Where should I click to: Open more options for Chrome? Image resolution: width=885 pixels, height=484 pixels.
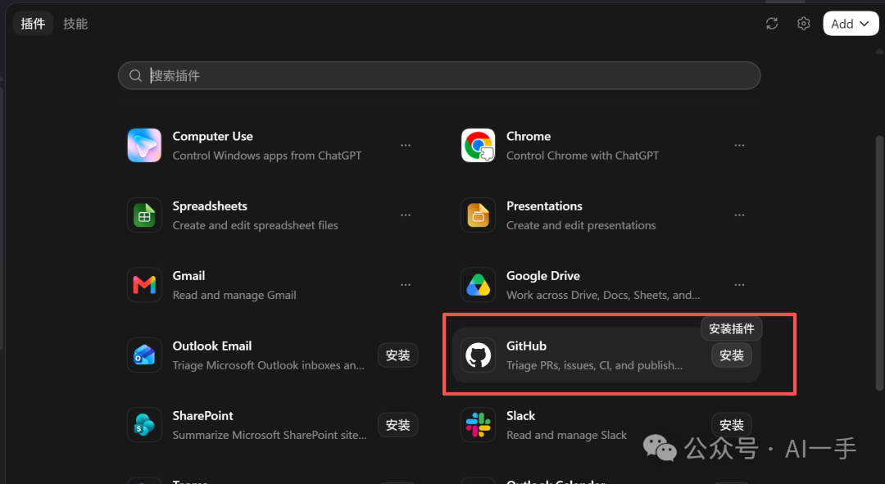pyautogui.click(x=739, y=146)
